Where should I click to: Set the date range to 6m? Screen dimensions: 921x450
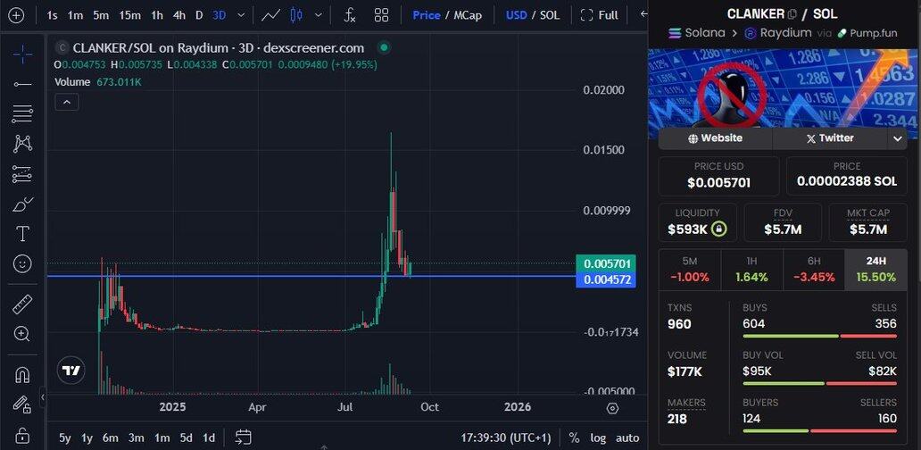pos(111,437)
